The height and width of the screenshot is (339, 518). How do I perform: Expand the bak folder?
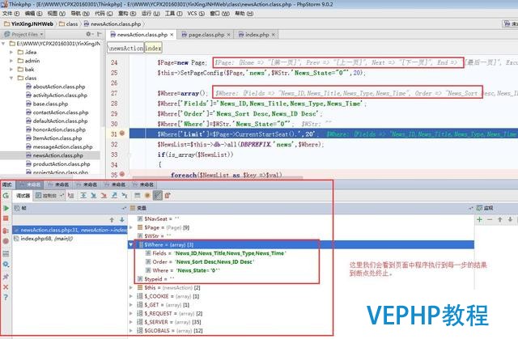coord(11,70)
